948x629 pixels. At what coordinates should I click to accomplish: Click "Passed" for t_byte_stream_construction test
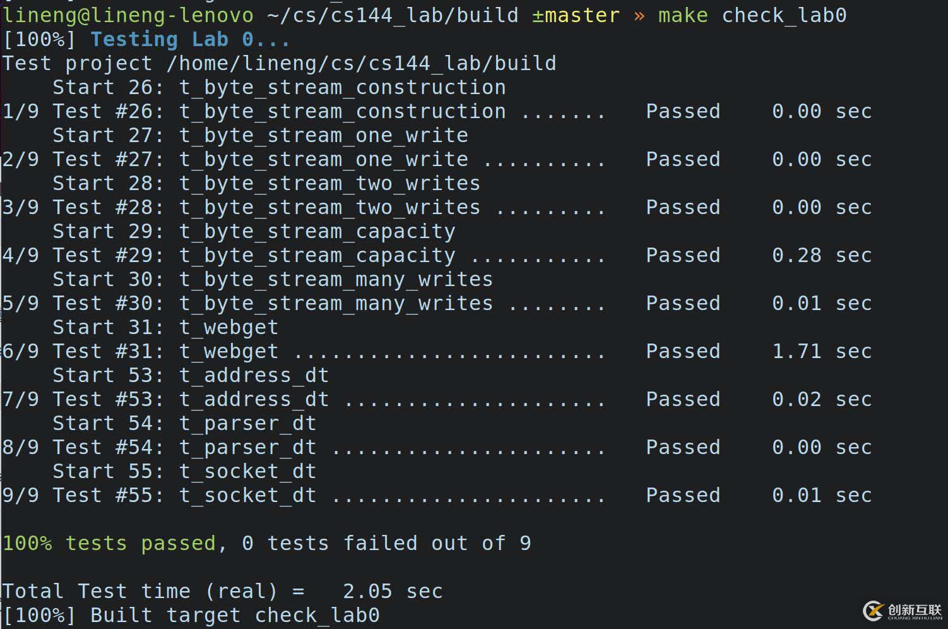point(683,111)
